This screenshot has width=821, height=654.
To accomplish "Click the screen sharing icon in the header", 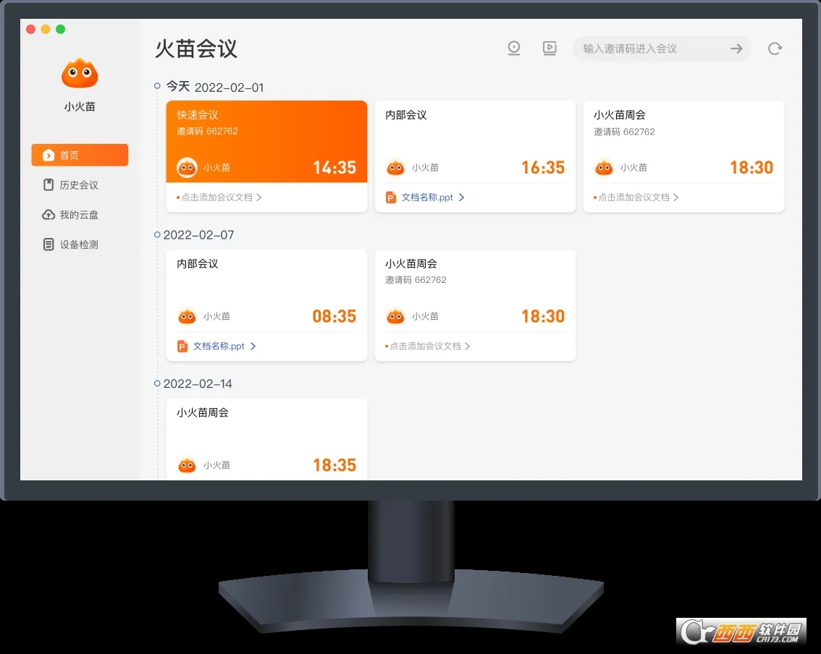I will (550, 48).
